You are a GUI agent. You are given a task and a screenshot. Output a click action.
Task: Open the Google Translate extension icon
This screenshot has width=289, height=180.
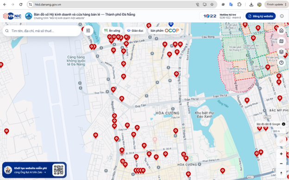tap(231, 5)
